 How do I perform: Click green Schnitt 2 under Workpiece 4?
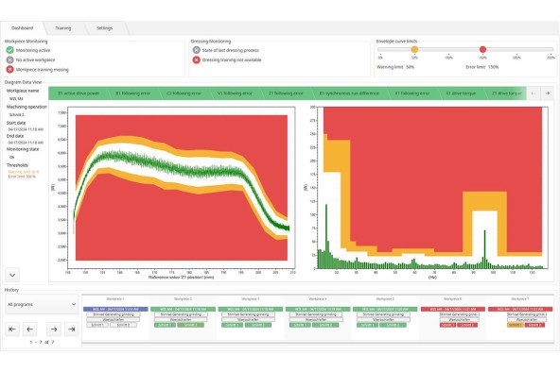(325, 325)
